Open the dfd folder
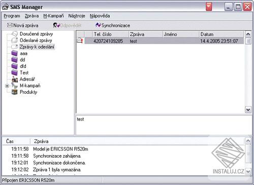This screenshot has width=254, height=185. 23,66
